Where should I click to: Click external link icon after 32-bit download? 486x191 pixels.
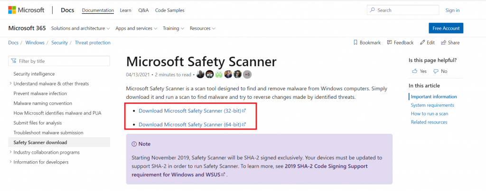point(244,111)
